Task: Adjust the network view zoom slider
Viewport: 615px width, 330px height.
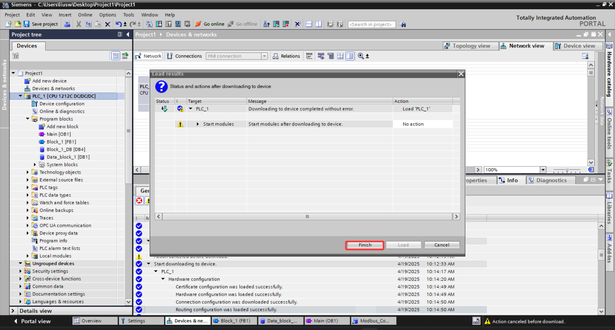Action: (567, 170)
